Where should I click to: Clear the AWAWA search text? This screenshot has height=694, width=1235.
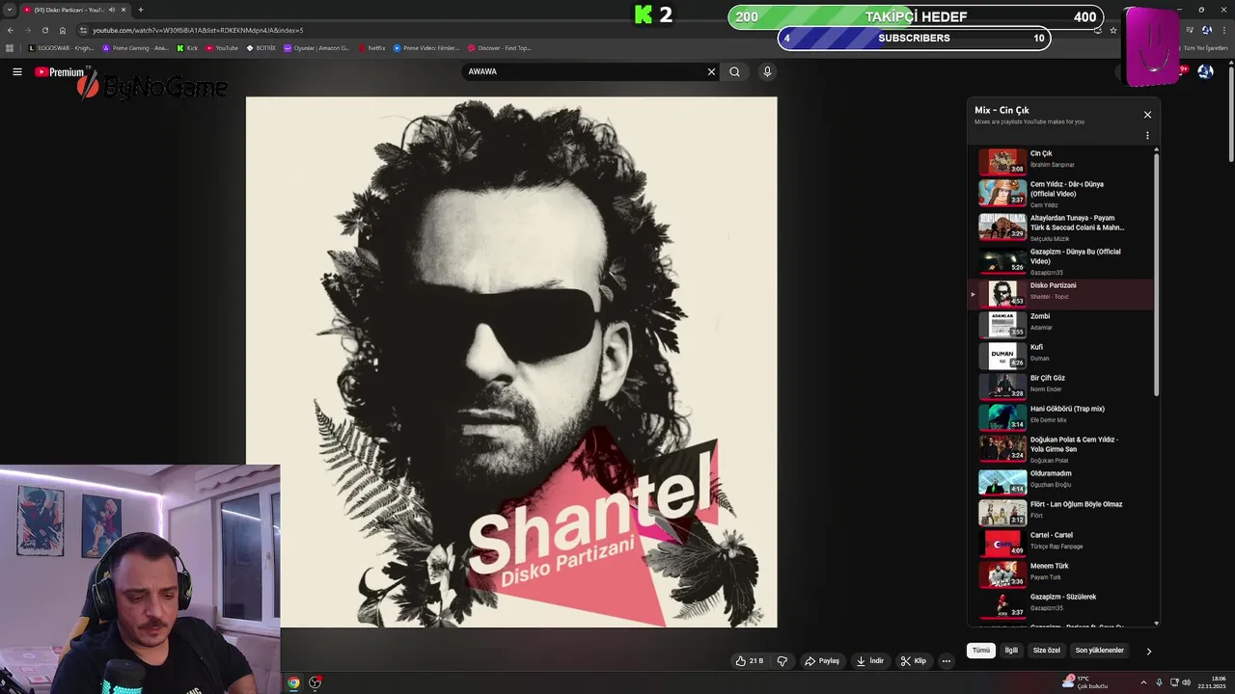pyautogui.click(x=711, y=71)
